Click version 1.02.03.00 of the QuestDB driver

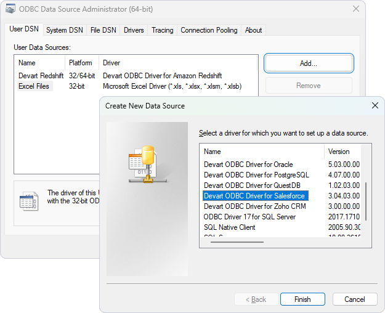pyautogui.click(x=344, y=185)
